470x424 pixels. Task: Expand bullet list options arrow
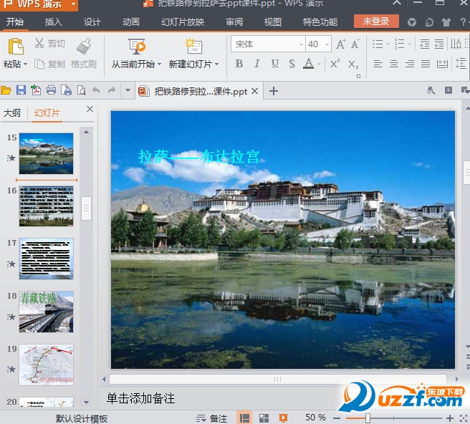tap(388, 44)
